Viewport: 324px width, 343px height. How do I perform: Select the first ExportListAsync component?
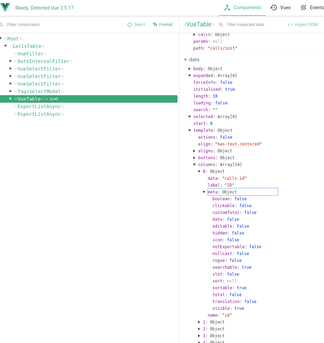[x=39, y=106]
